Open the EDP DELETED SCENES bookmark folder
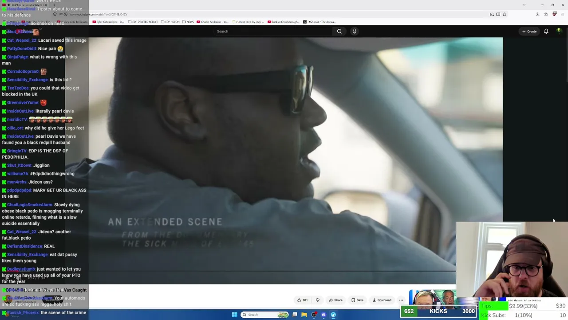The height and width of the screenshot is (320, 568). coord(143,22)
